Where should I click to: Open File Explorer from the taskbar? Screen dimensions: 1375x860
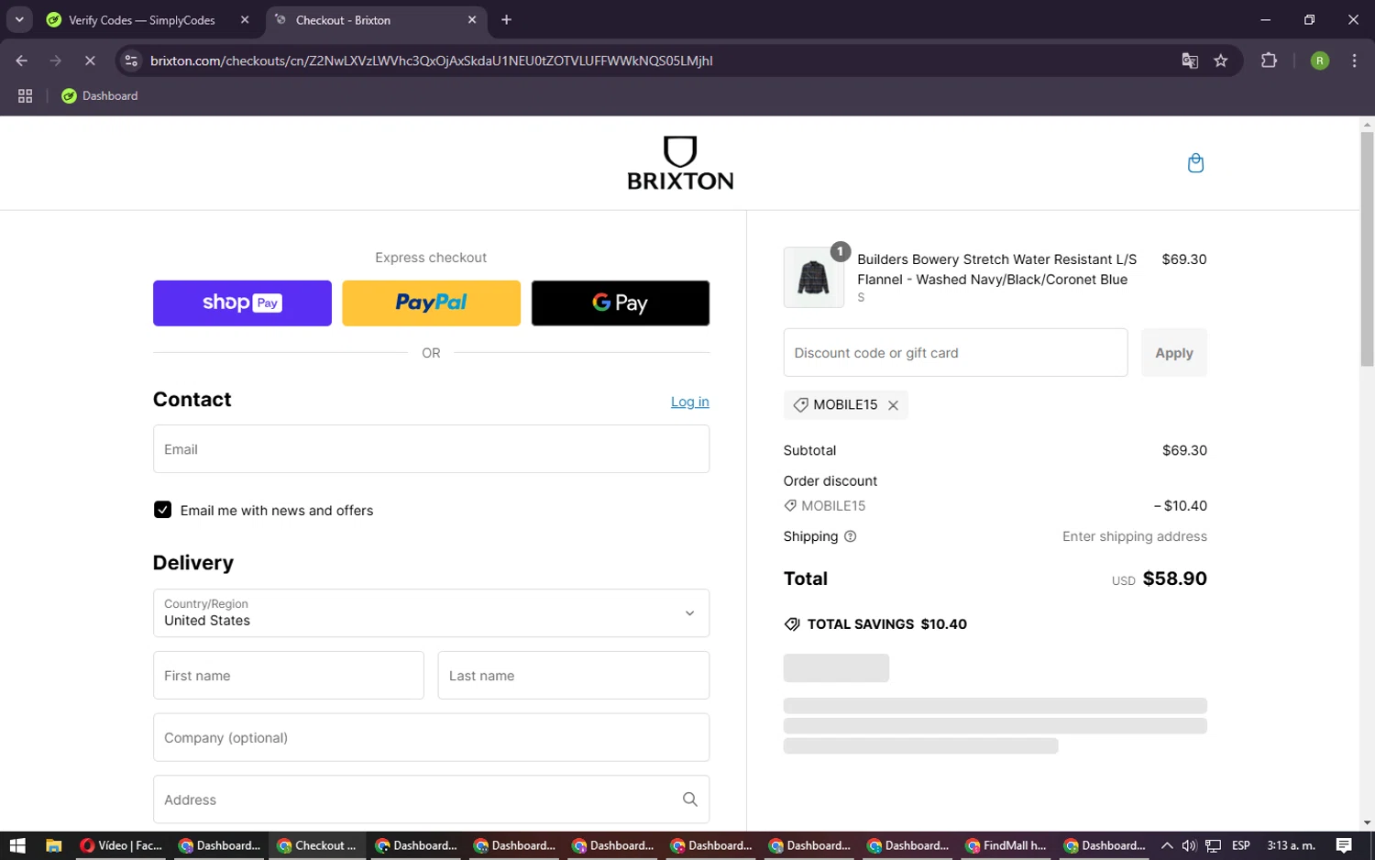click(53, 845)
